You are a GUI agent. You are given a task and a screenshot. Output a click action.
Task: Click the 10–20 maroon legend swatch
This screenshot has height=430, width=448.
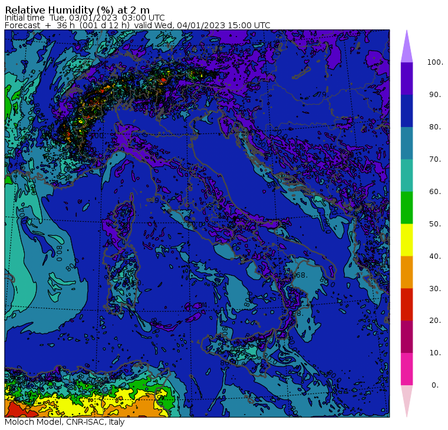tap(407, 336)
